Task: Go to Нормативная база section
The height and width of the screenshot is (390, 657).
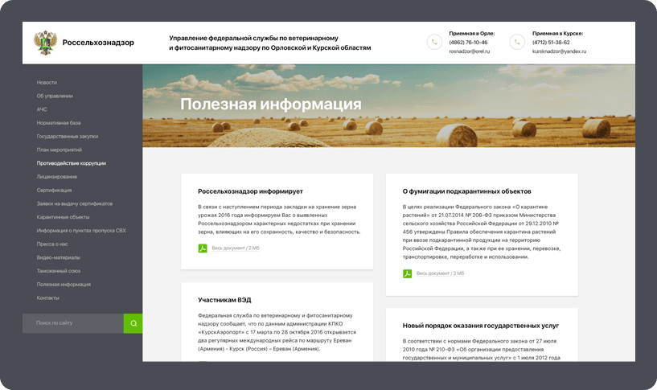Action: (x=58, y=123)
